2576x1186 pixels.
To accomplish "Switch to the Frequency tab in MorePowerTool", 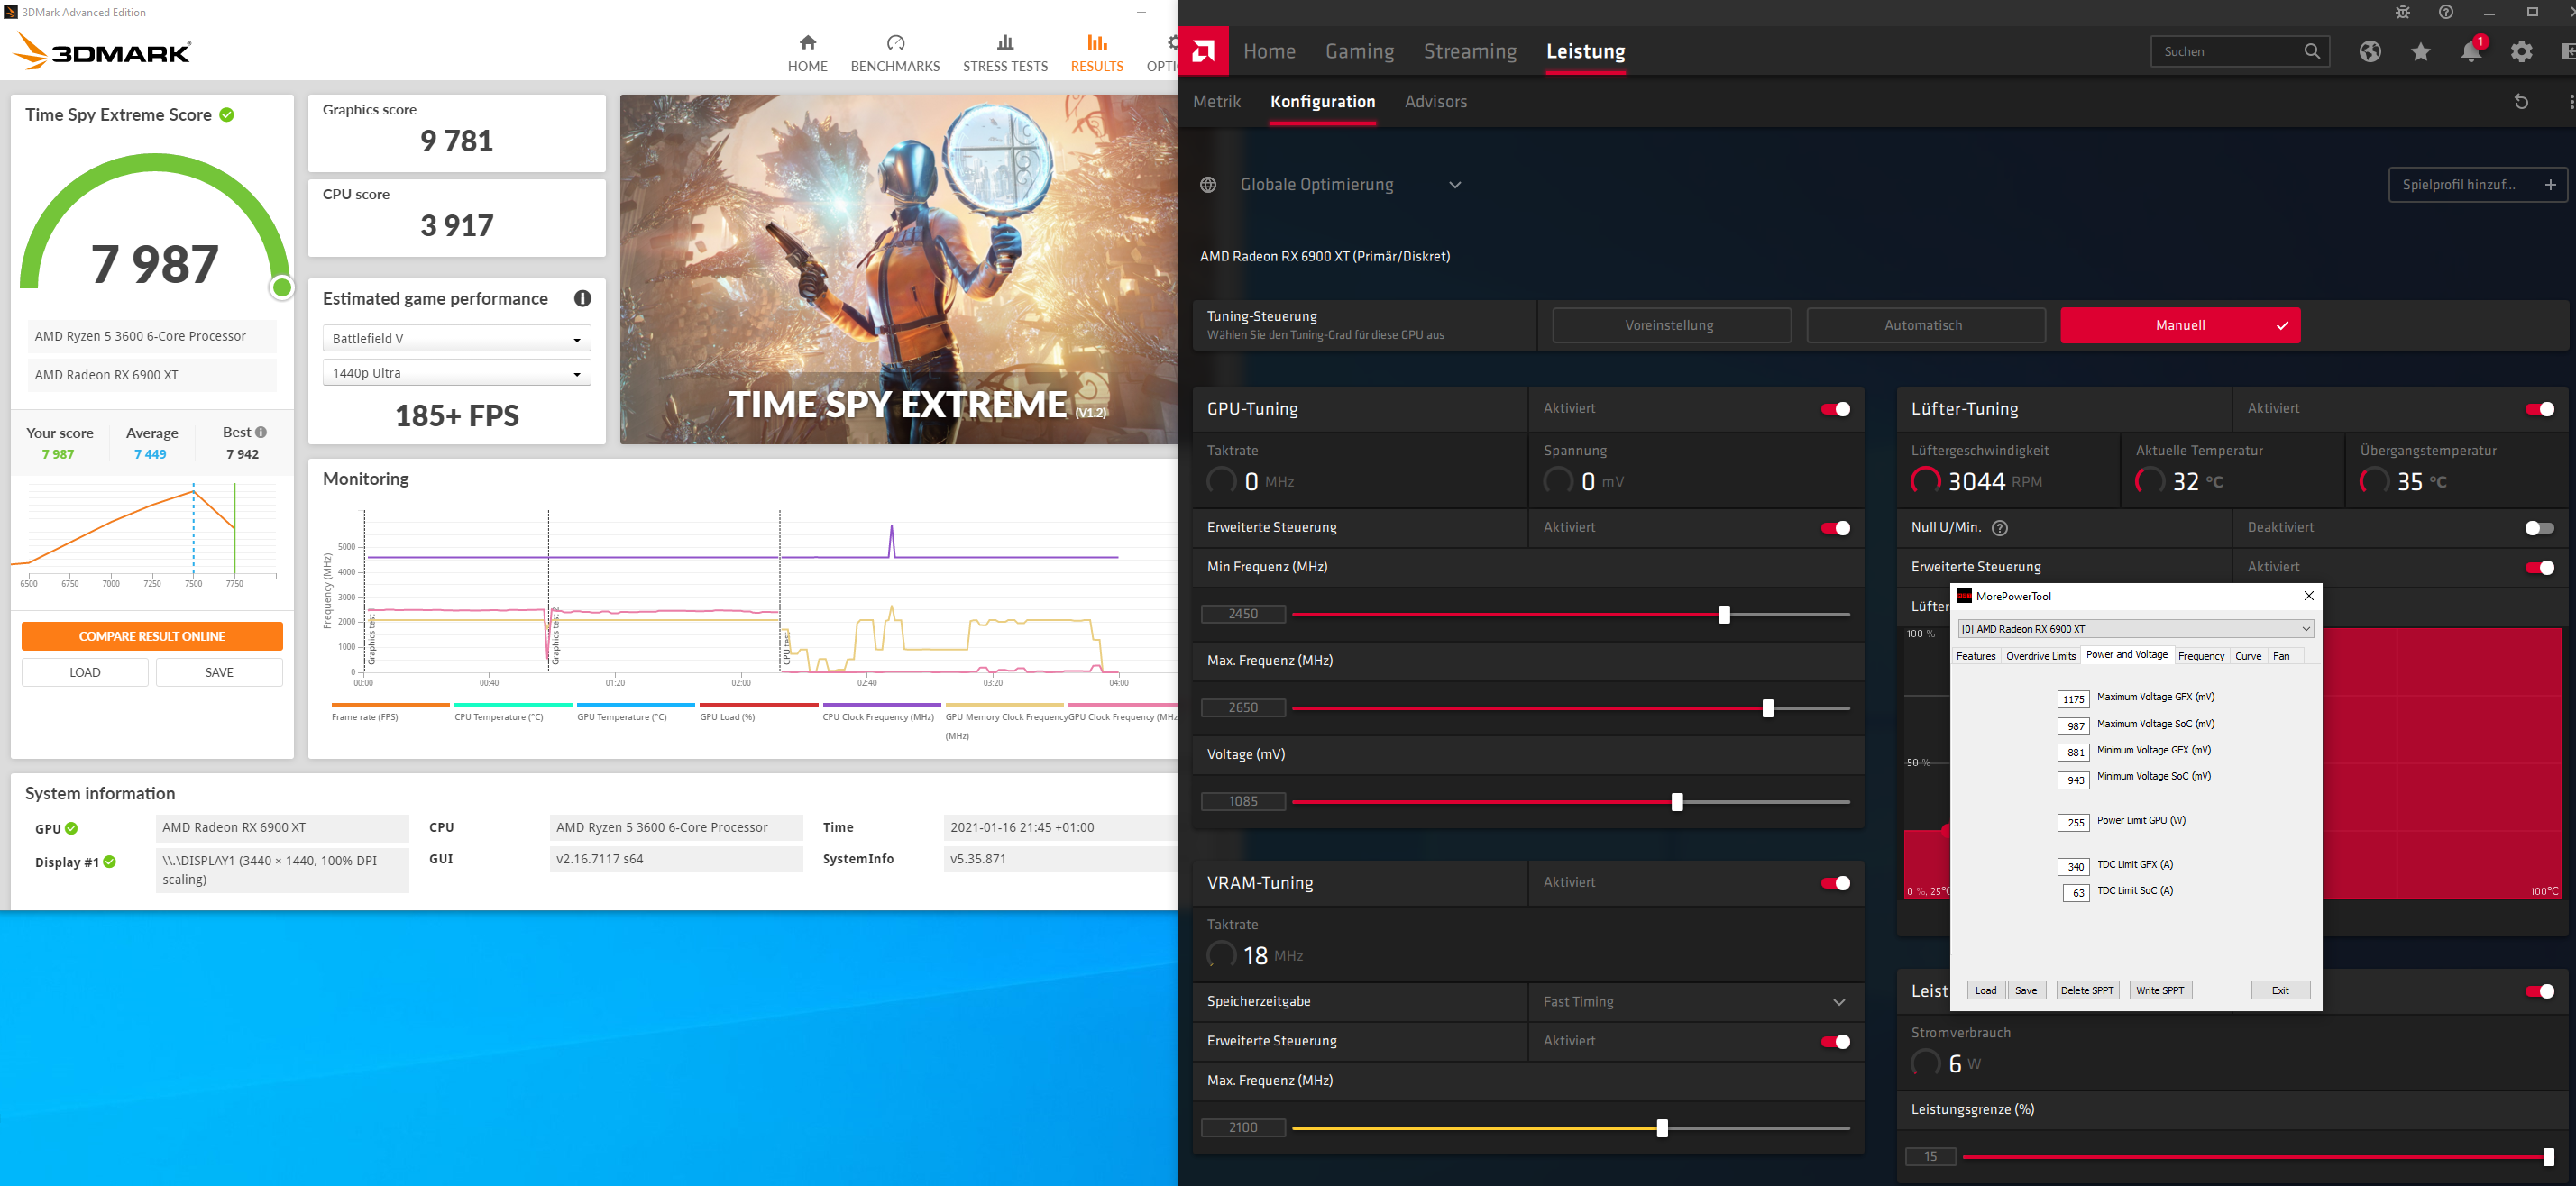I will tap(2200, 656).
